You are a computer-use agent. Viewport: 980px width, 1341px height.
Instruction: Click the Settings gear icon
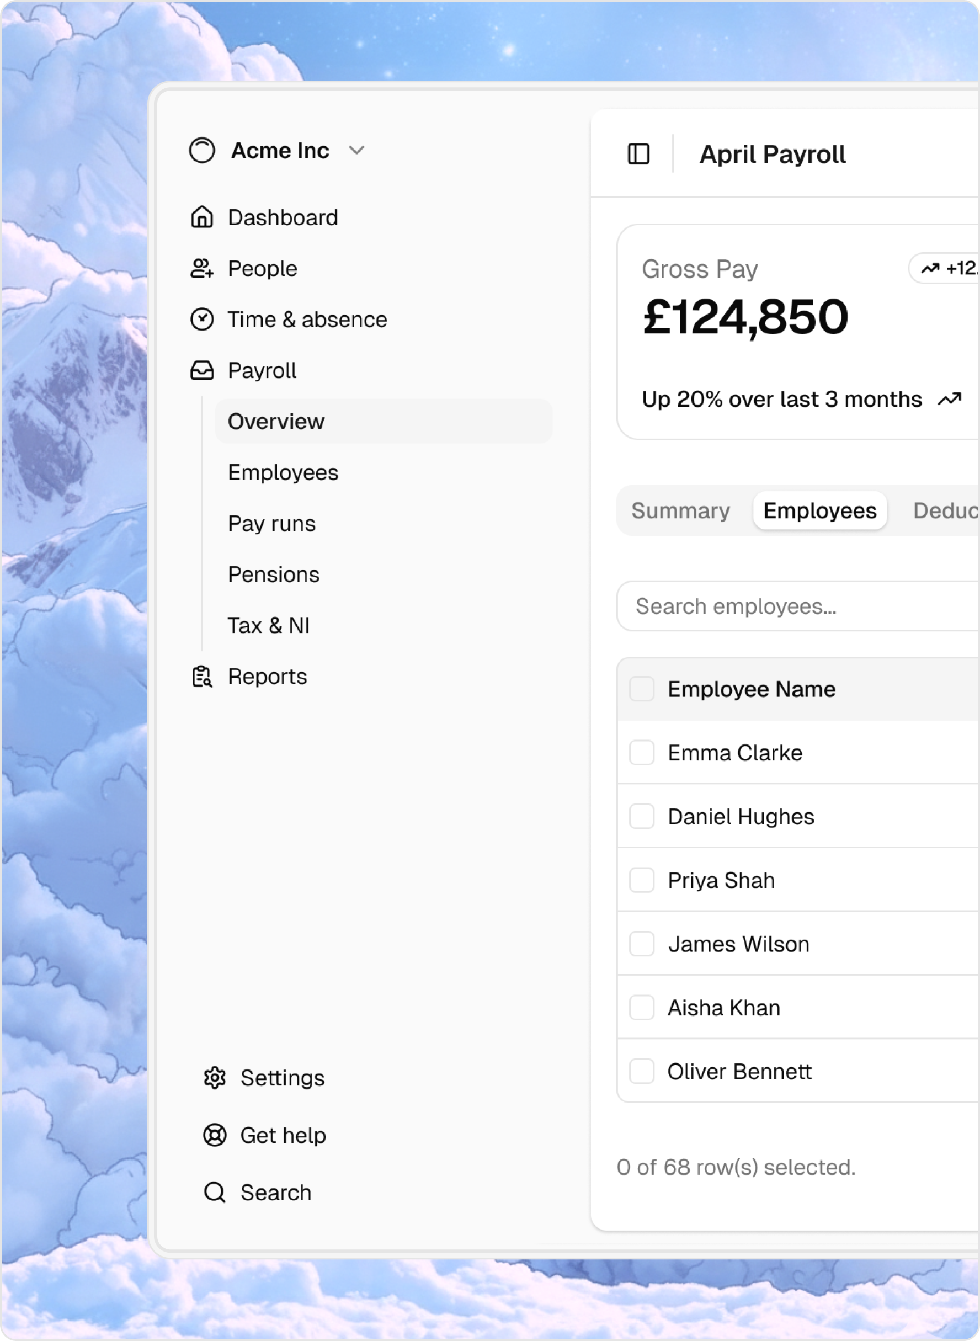pyautogui.click(x=214, y=1078)
